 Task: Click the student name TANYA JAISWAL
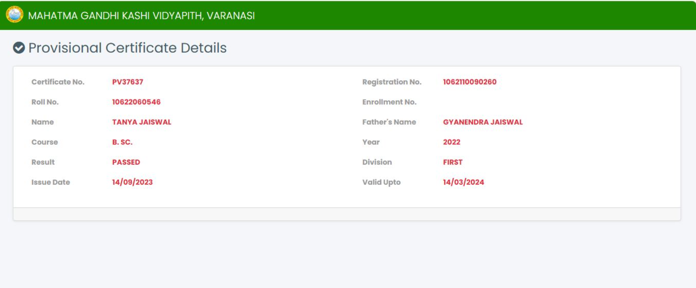(142, 122)
